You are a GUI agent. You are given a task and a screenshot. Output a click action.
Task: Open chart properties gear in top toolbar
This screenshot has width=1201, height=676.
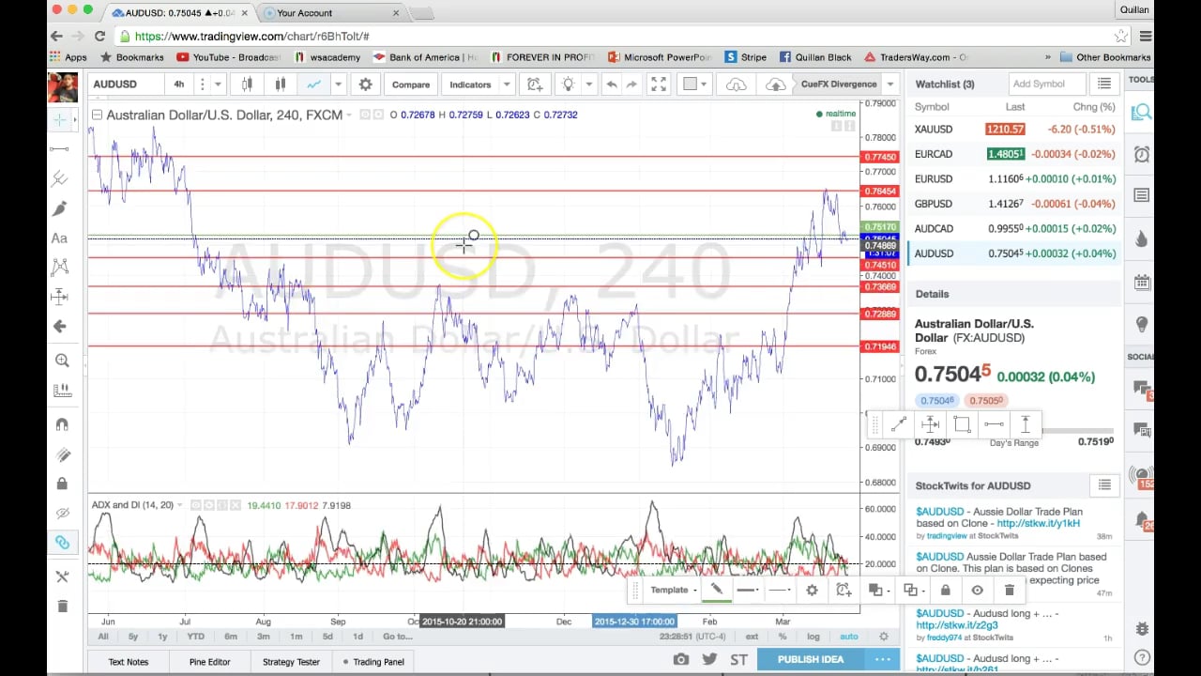coord(365,84)
